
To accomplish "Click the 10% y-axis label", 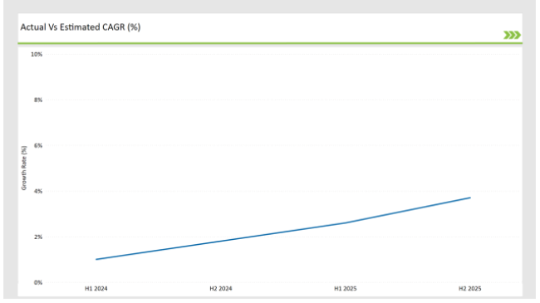I will (37, 55).
